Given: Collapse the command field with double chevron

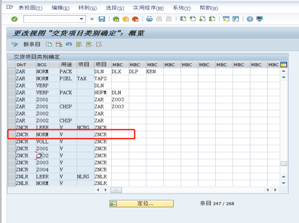Looking at the screenshot, I should tap(92, 19).
